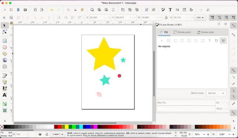Switch to the Stroke style tab
This screenshot has width=238, height=138.
click(x=205, y=32)
